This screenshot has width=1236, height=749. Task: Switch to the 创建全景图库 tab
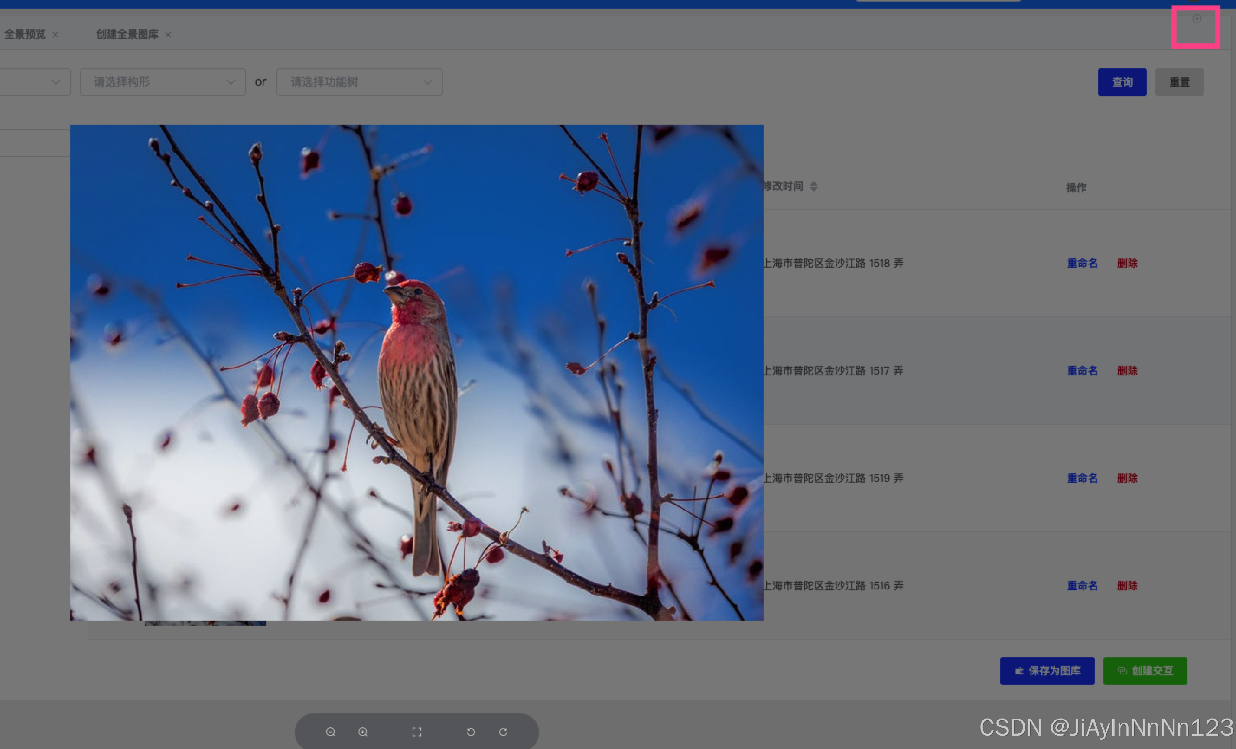tap(127, 35)
